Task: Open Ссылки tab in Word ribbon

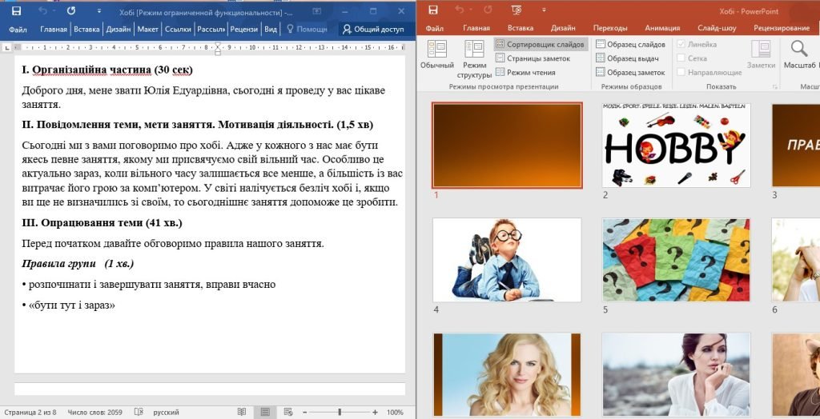Action: (x=178, y=30)
